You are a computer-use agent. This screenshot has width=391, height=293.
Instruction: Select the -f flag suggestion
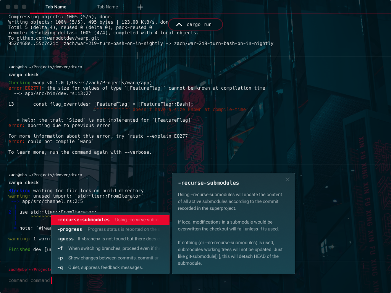[x=60, y=248]
